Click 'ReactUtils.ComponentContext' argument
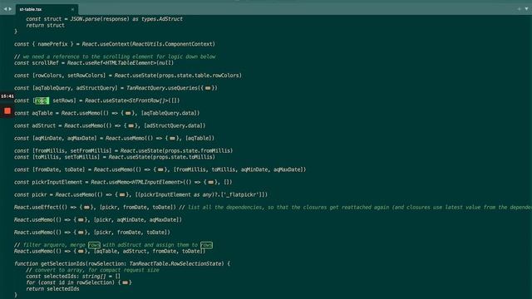532x299 pixels. (172, 44)
